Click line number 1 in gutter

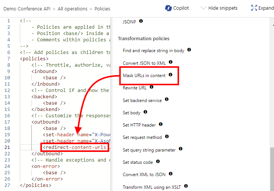coord(9,21)
